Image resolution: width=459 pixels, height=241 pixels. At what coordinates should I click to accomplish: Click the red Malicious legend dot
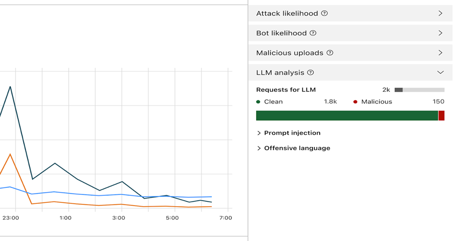(355, 102)
